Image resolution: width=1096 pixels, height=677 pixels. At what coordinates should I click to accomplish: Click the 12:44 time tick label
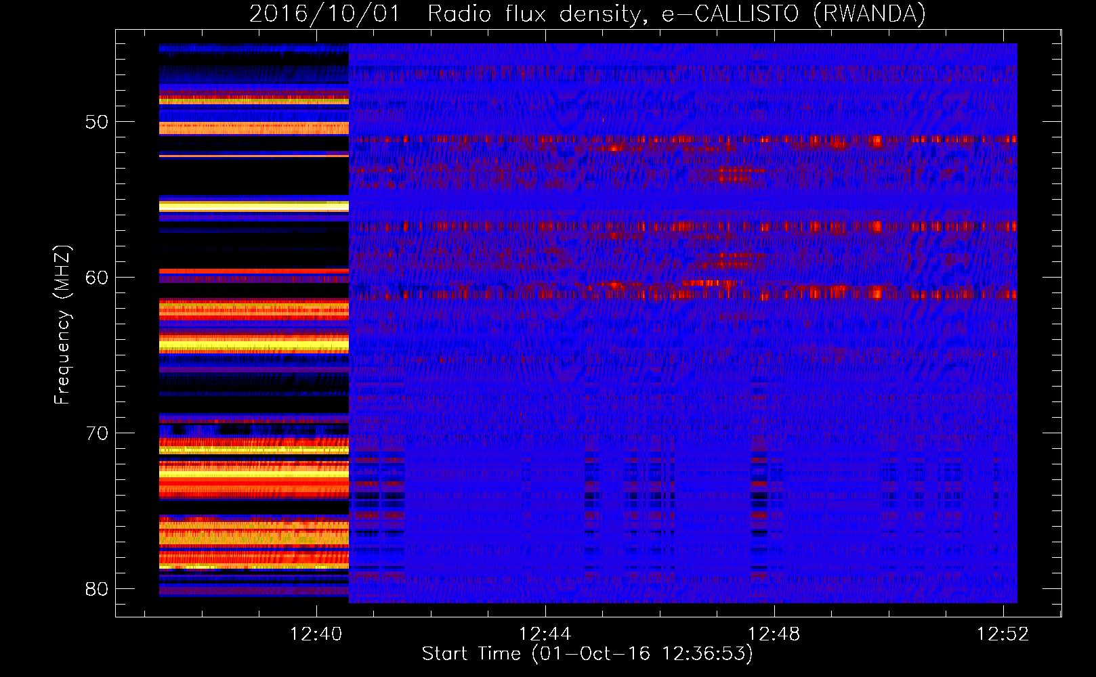tap(545, 634)
